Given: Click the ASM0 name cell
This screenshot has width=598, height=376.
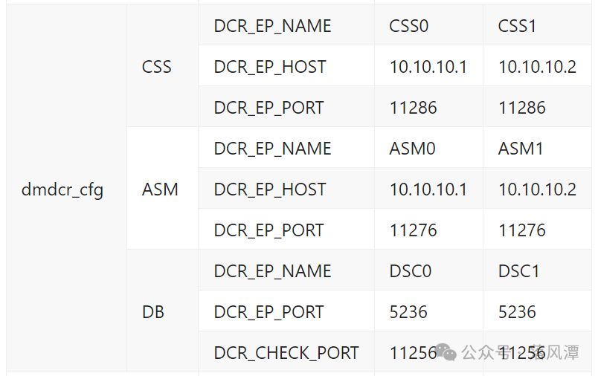Looking at the screenshot, I should (428, 147).
